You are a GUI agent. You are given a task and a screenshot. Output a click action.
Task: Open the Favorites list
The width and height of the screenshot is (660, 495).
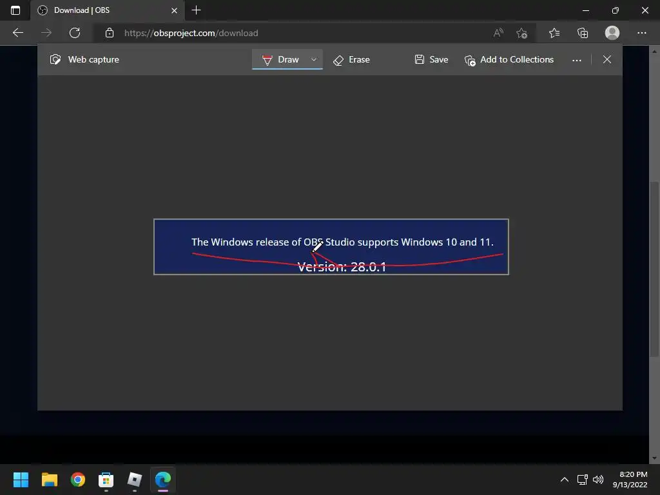click(x=554, y=33)
